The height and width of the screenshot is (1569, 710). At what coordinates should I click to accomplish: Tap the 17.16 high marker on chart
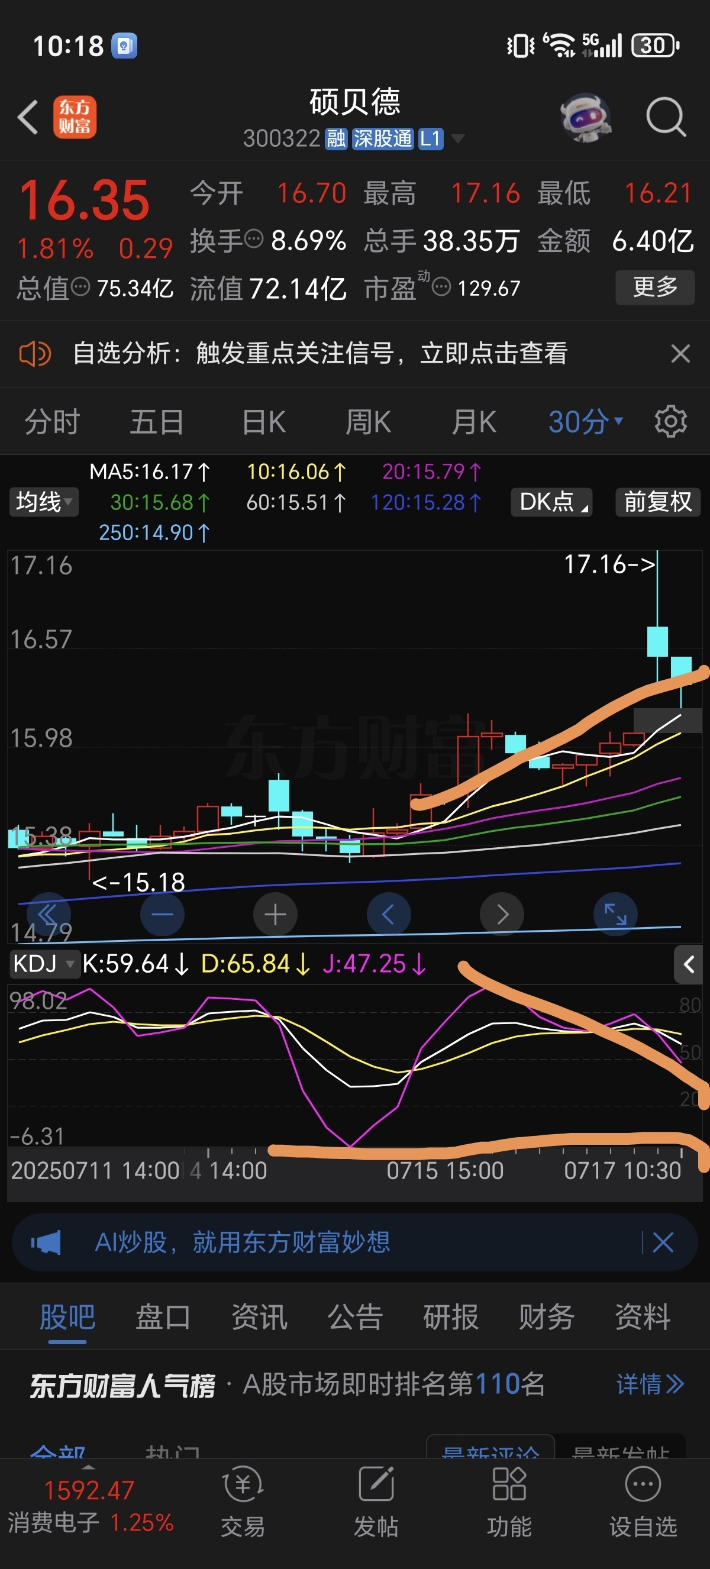point(609,564)
